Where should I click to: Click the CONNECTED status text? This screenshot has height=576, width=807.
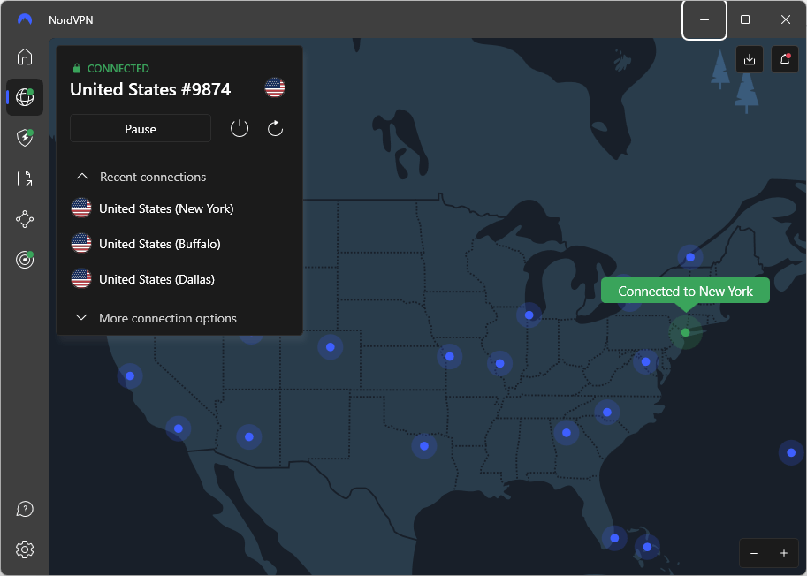click(x=118, y=68)
